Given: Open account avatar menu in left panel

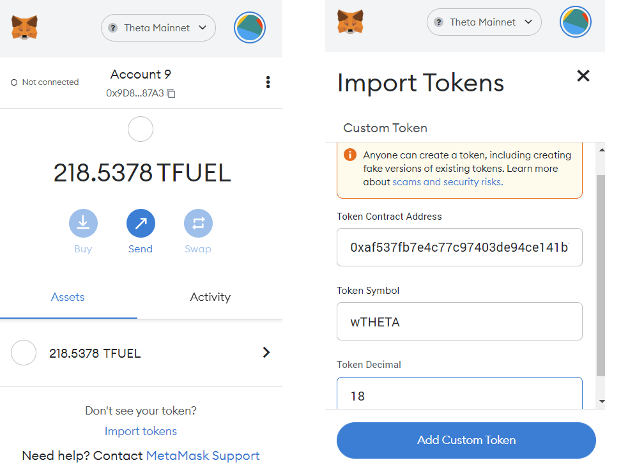Looking at the screenshot, I should pos(250,27).
